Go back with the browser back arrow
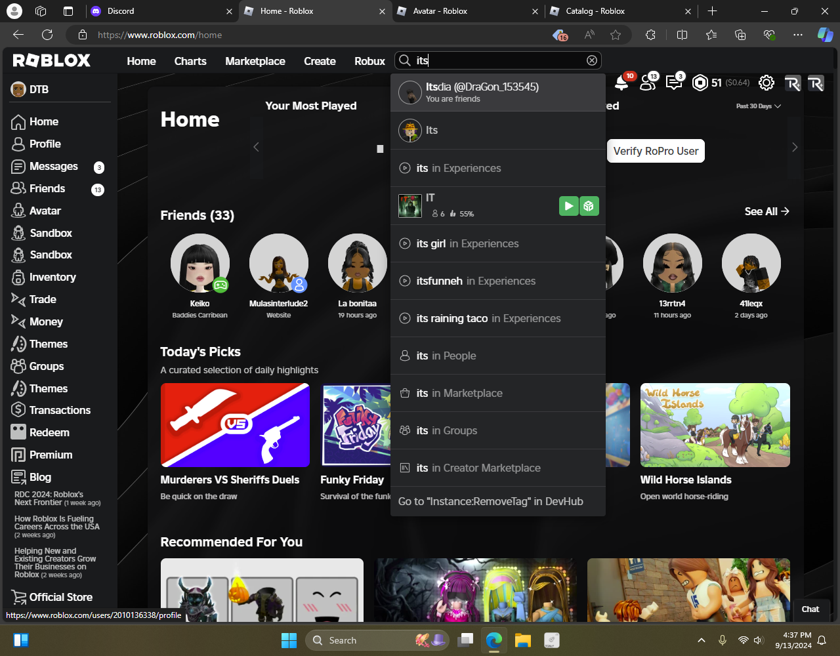Viewport: 840px width, 656px height. [x=18, y=35]
